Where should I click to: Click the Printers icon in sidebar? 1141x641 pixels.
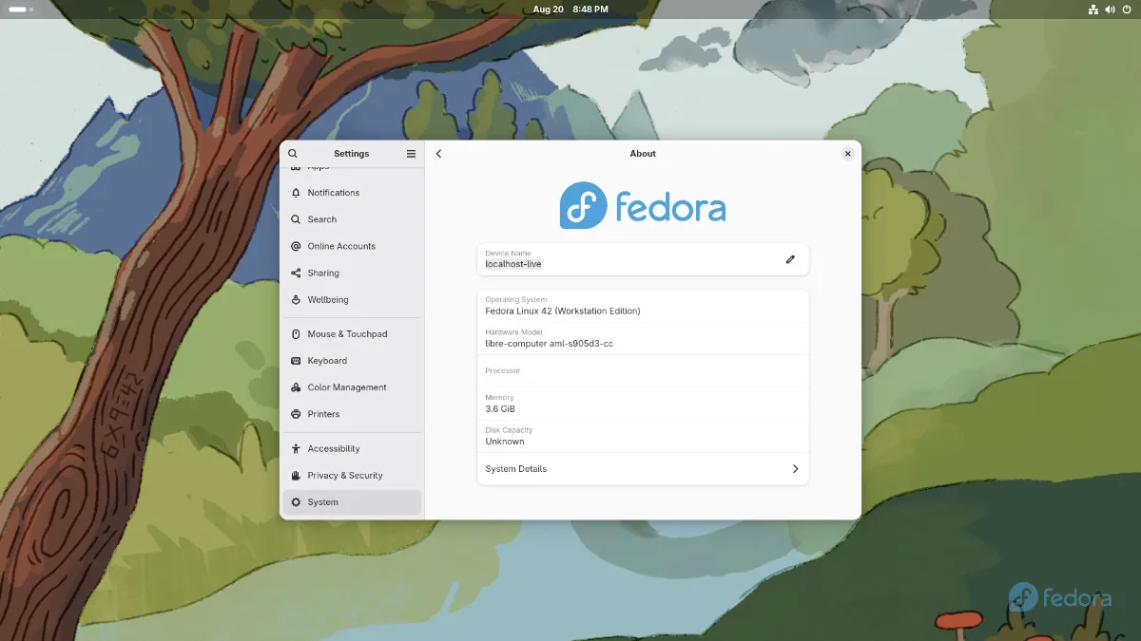tap(297, 414)
